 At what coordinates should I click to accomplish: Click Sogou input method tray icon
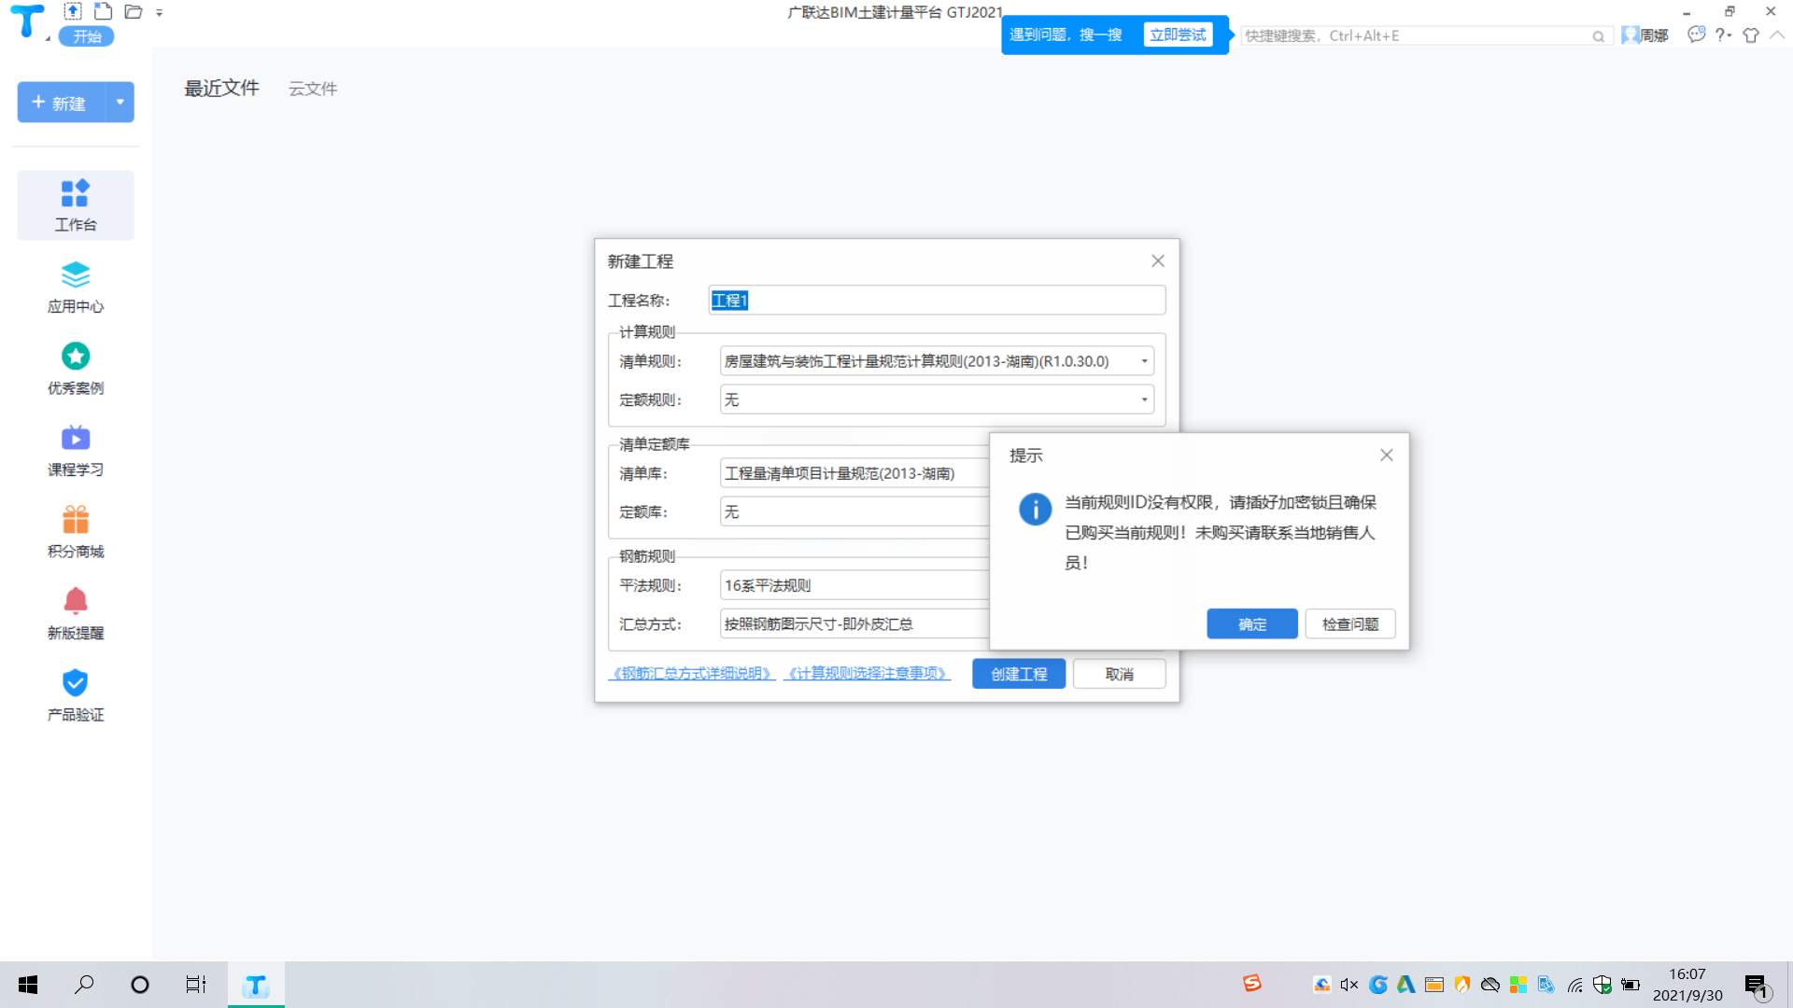1252,983
